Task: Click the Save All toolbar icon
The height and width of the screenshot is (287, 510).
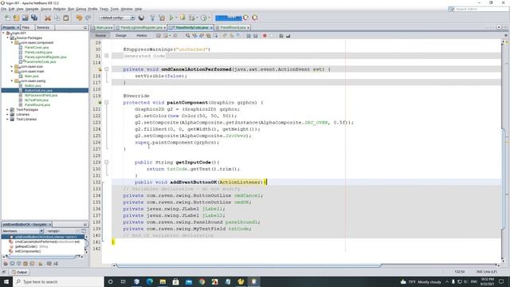Action: tap(34, 18)
